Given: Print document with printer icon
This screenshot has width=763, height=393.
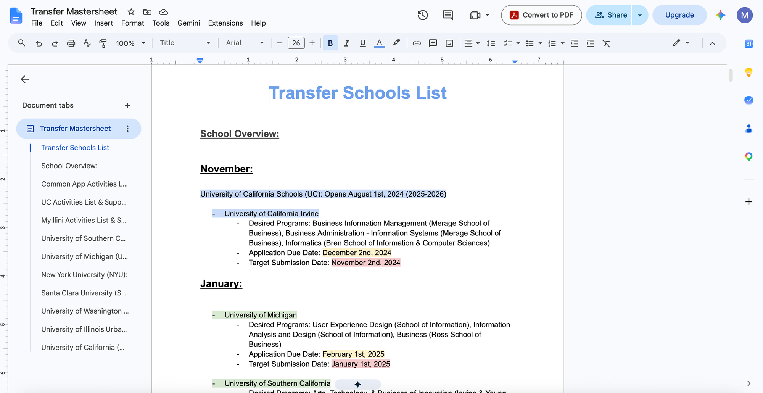Looking at the screenshot, I should point(71,43).
